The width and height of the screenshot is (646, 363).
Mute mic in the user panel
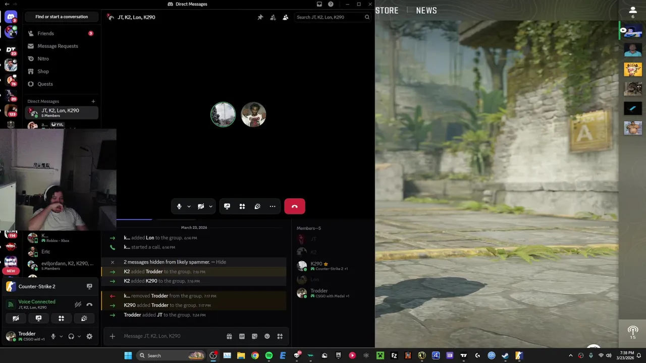tap(53, 336)
